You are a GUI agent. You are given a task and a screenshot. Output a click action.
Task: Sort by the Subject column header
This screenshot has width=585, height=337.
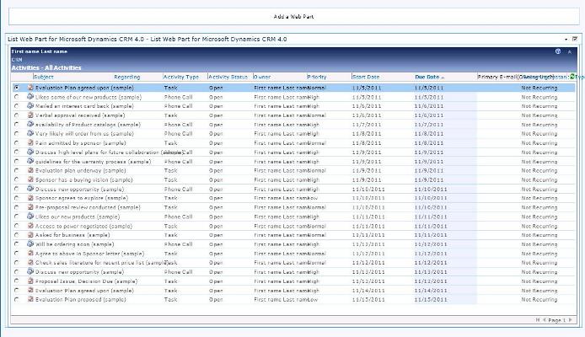[x=43, y=77]
